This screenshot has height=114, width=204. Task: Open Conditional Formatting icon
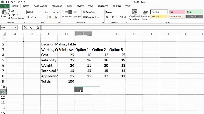click(x=134, y=12)
